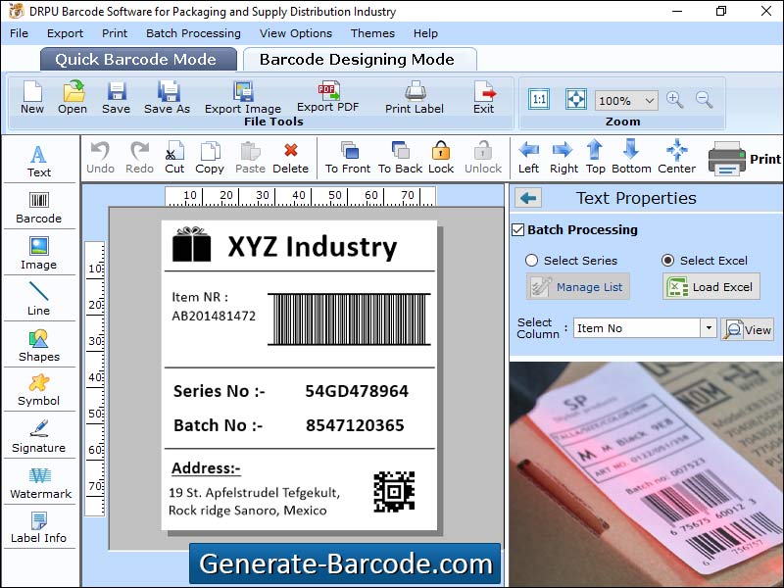Lock the selected object
Image resolution: width=784 pixels, height=588 pixels.
coord(441,157)
